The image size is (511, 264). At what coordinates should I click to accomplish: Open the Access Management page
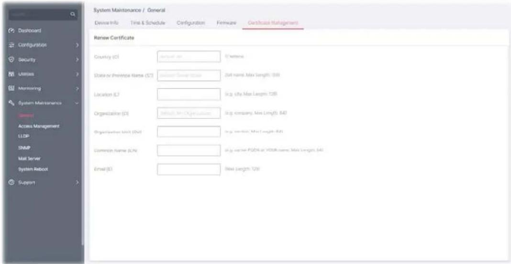pyautogui.click(x=39, y=126)
